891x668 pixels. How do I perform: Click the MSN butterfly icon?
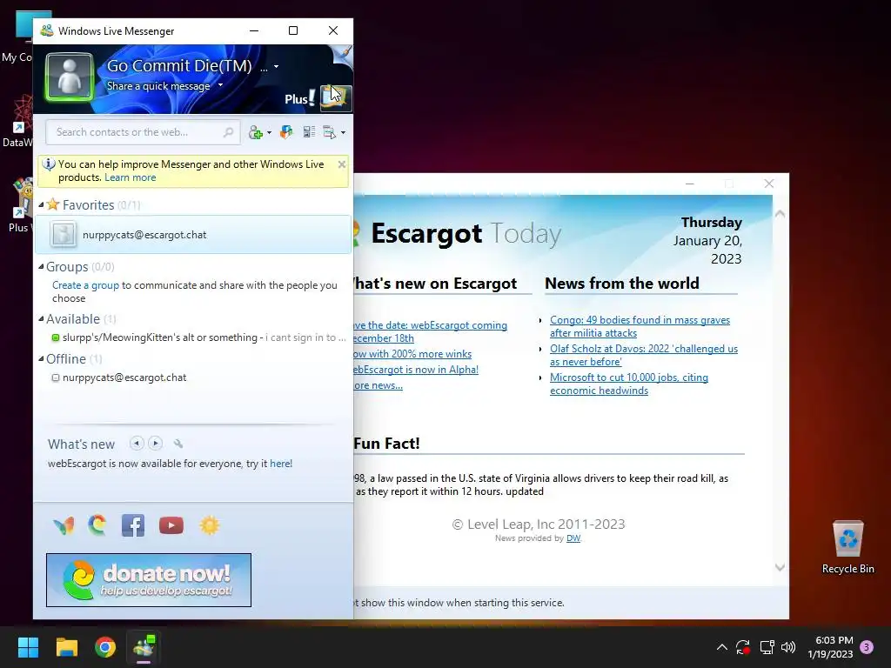[x=64, y=526]
